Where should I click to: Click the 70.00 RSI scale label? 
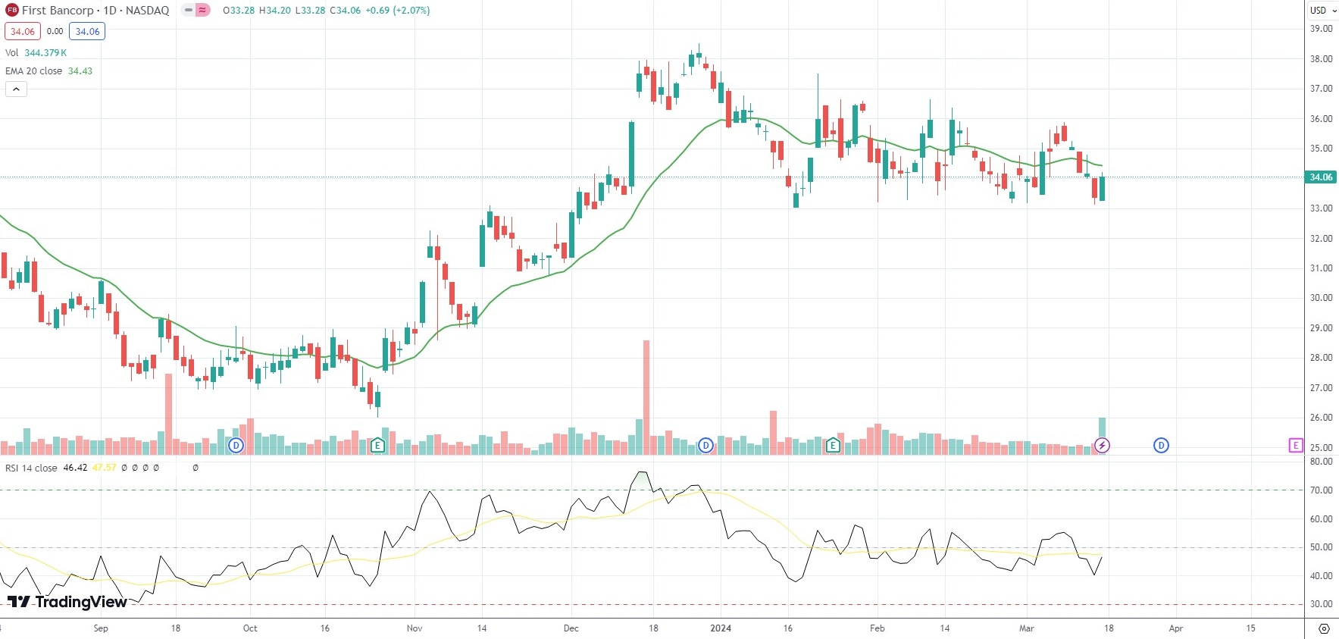[1321, 490]
